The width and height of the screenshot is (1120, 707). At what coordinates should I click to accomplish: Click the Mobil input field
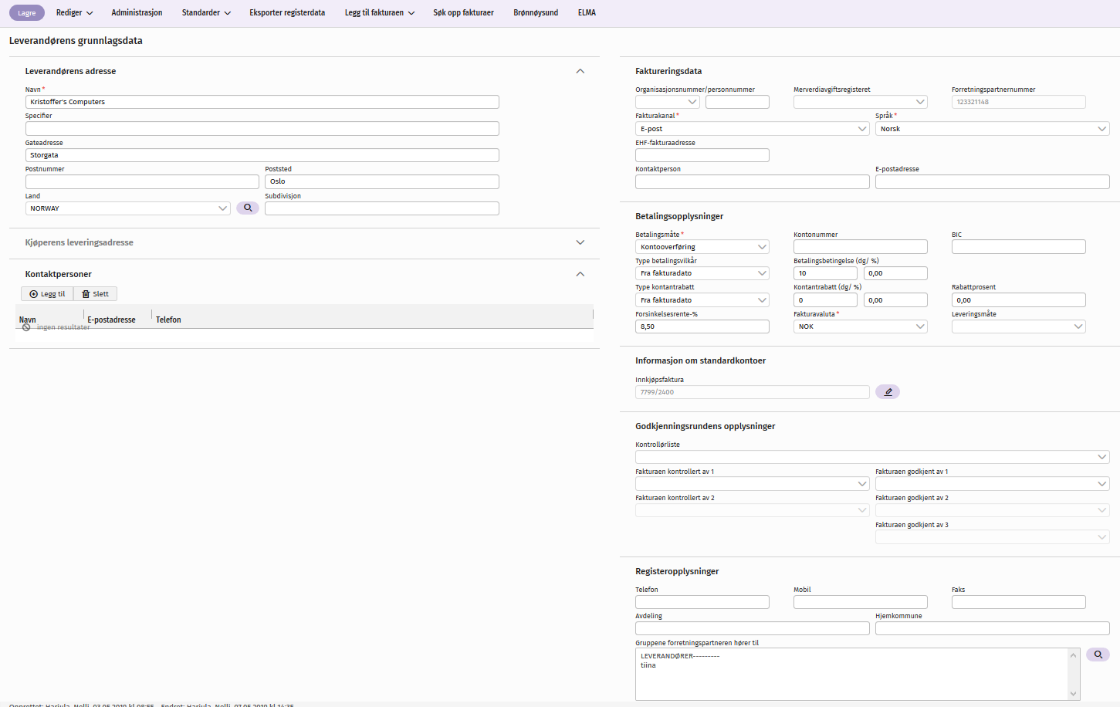tap(861, 602)
